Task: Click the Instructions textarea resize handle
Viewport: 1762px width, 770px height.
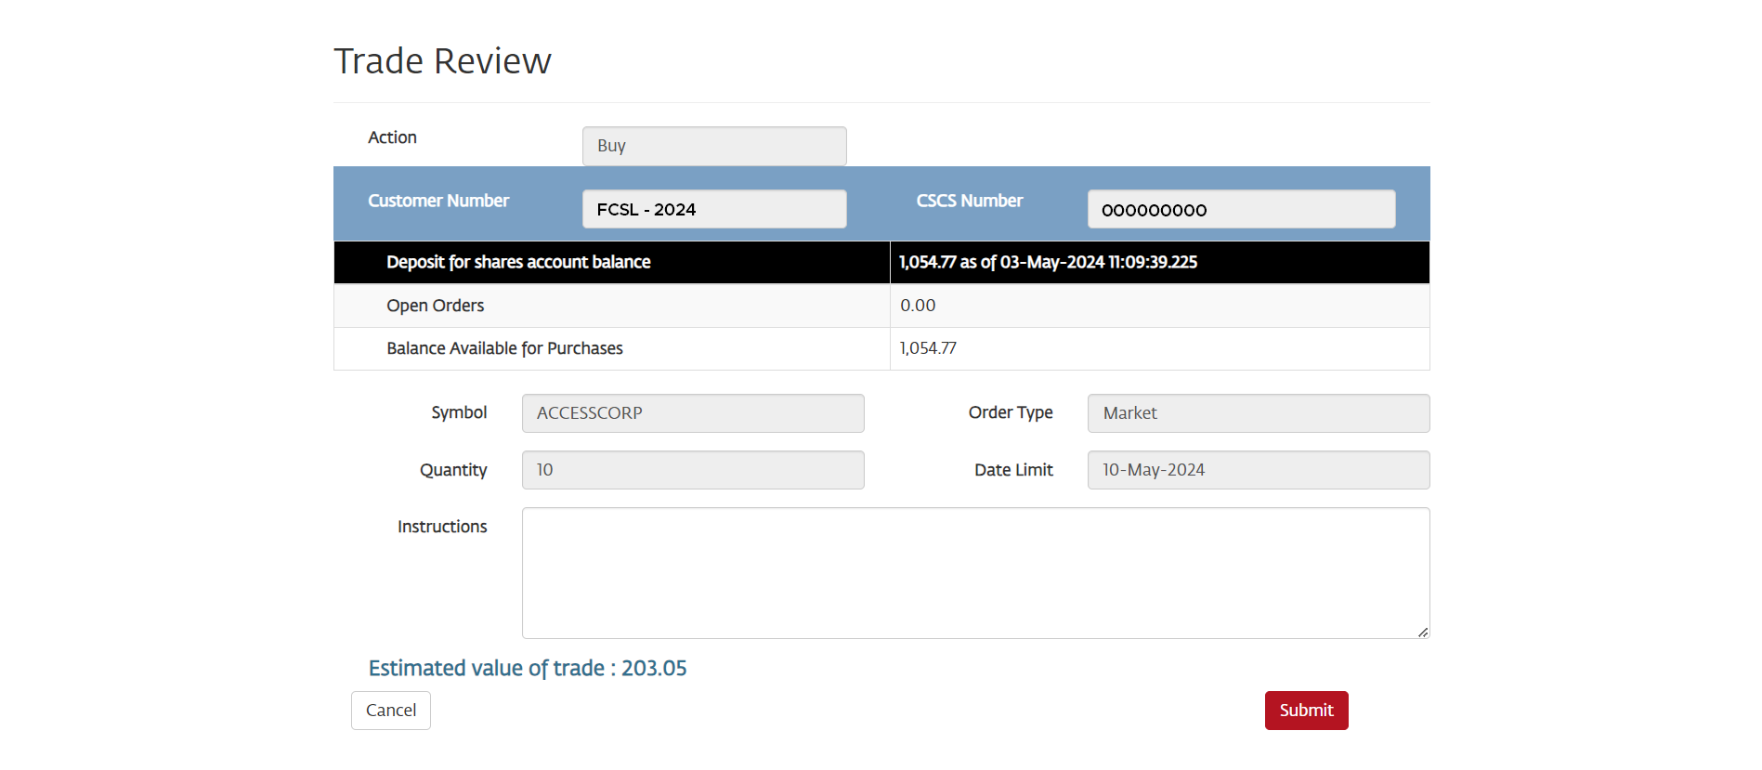Action: click(x=1422, y=632)
